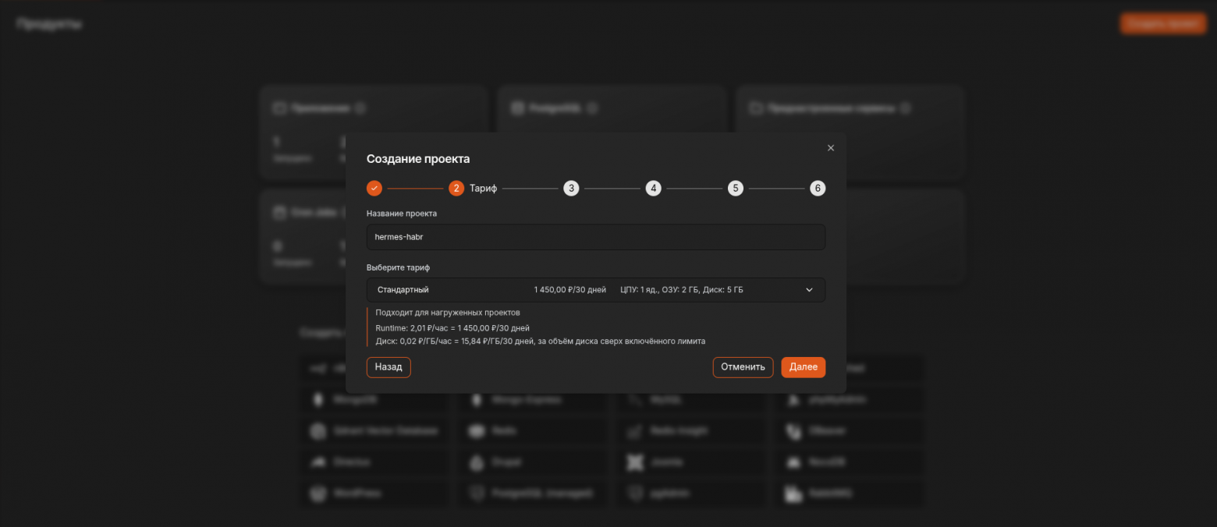Close the project creation dialog with X

[831, 148]
